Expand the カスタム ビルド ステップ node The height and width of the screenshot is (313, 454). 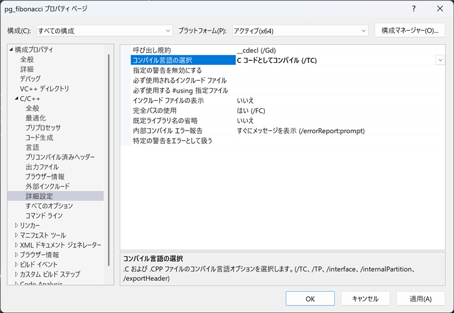click(x=17, y=274)
